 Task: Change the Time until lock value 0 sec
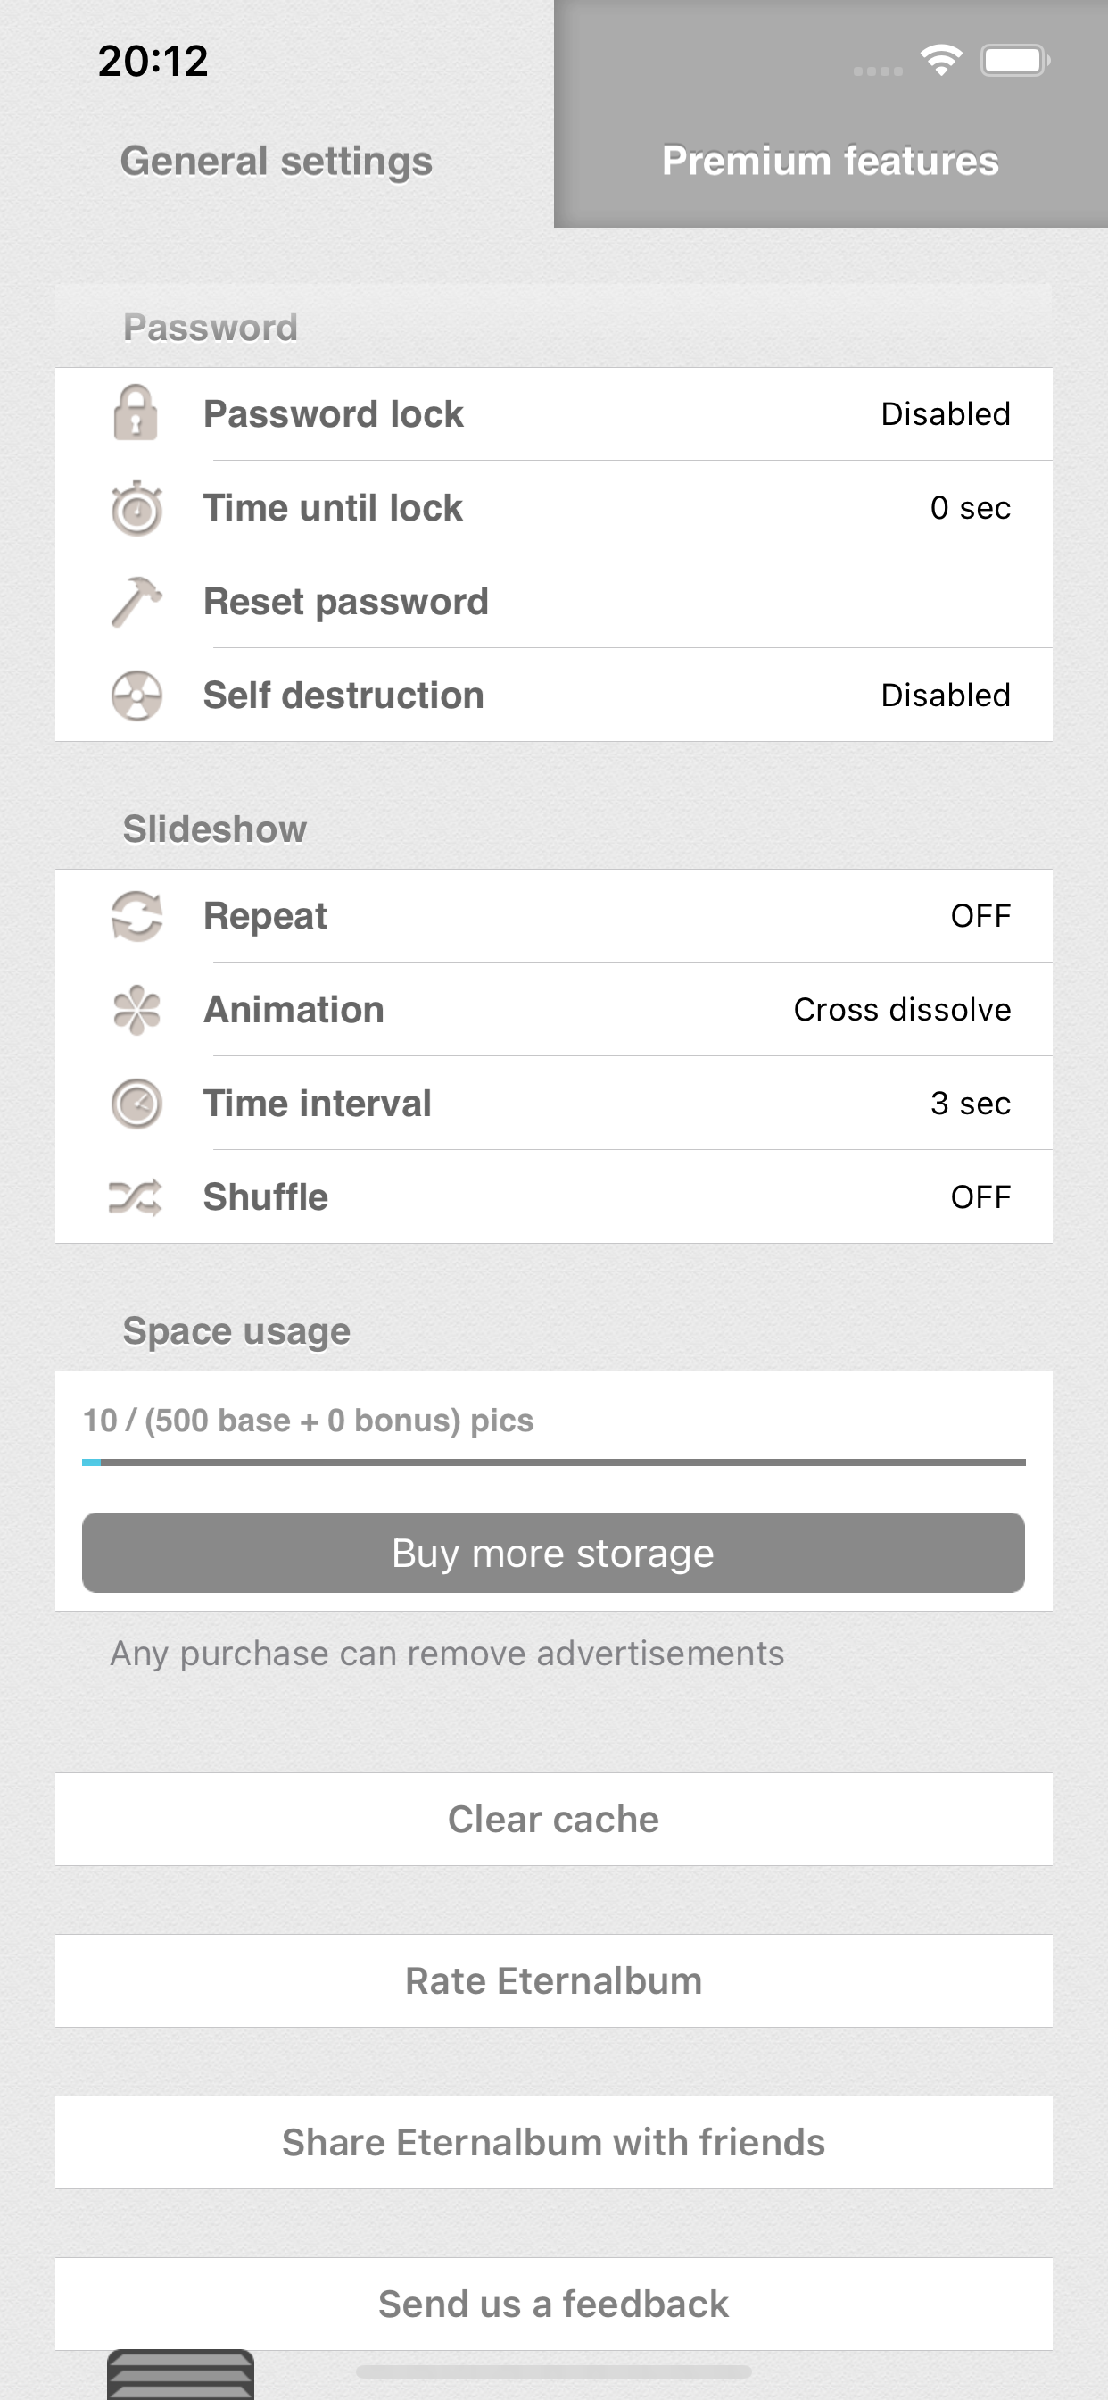(971, 508)
